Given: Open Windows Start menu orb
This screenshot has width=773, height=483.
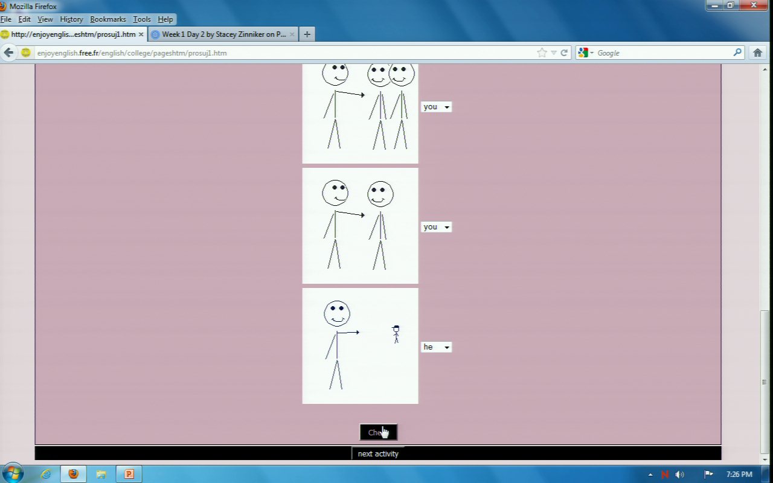Looking at the screenshot, I should [x=13, y=473].
